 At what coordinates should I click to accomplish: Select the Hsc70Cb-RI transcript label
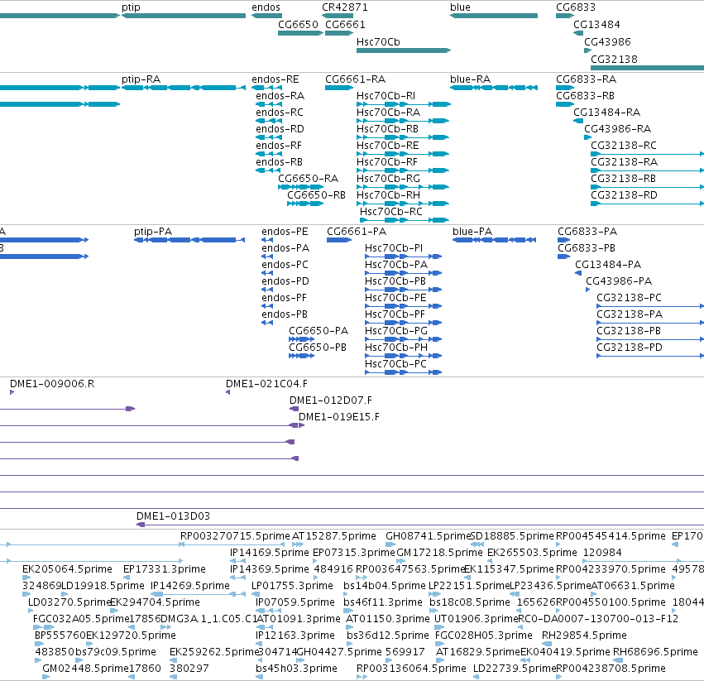(386, 96)
